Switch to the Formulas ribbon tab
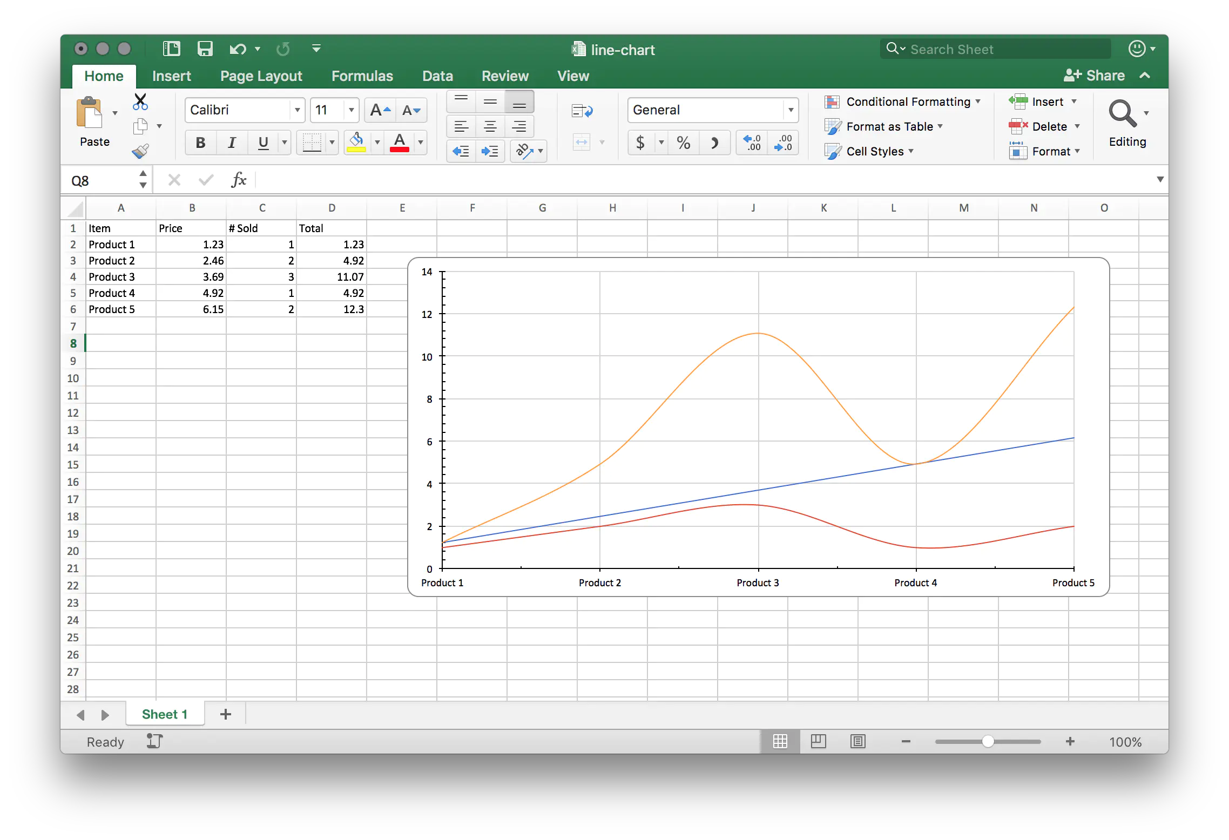The height and width of the screenshot is (840, 1229). (362, 76)
